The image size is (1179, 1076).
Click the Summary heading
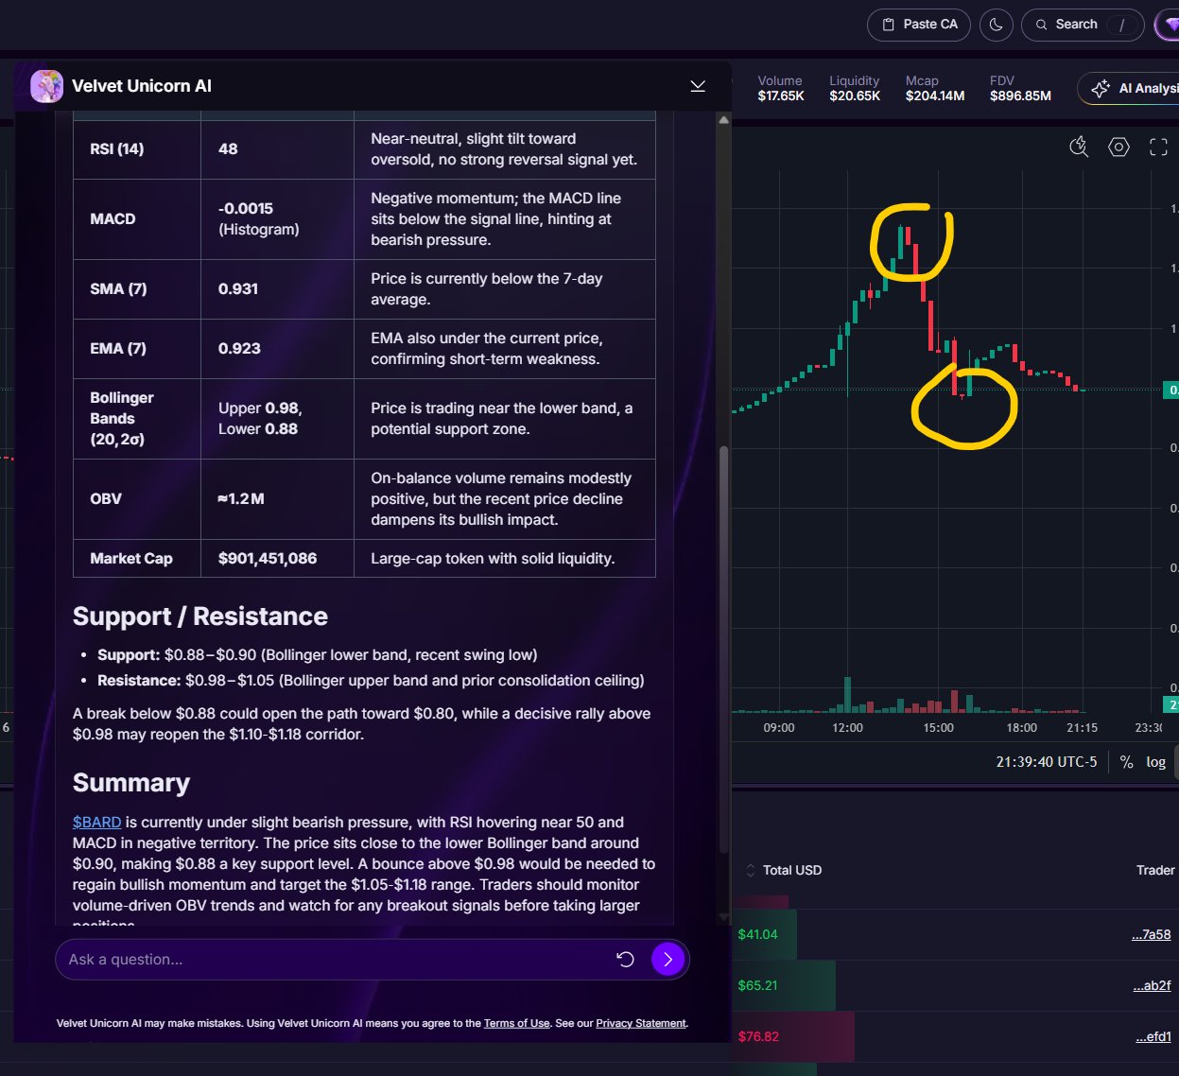pyautogui.click(x=131, y=783)
